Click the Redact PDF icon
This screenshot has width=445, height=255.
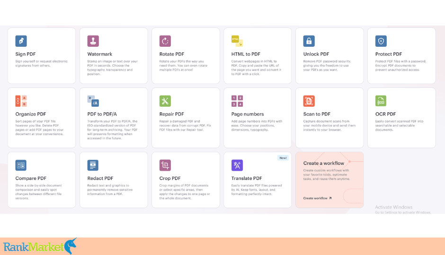pos(93,165)
